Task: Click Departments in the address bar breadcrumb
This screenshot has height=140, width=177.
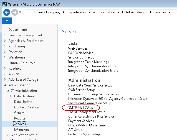Action: (x=77, y=12)
